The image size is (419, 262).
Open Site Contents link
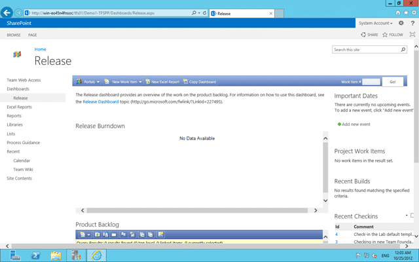[19, 178]
